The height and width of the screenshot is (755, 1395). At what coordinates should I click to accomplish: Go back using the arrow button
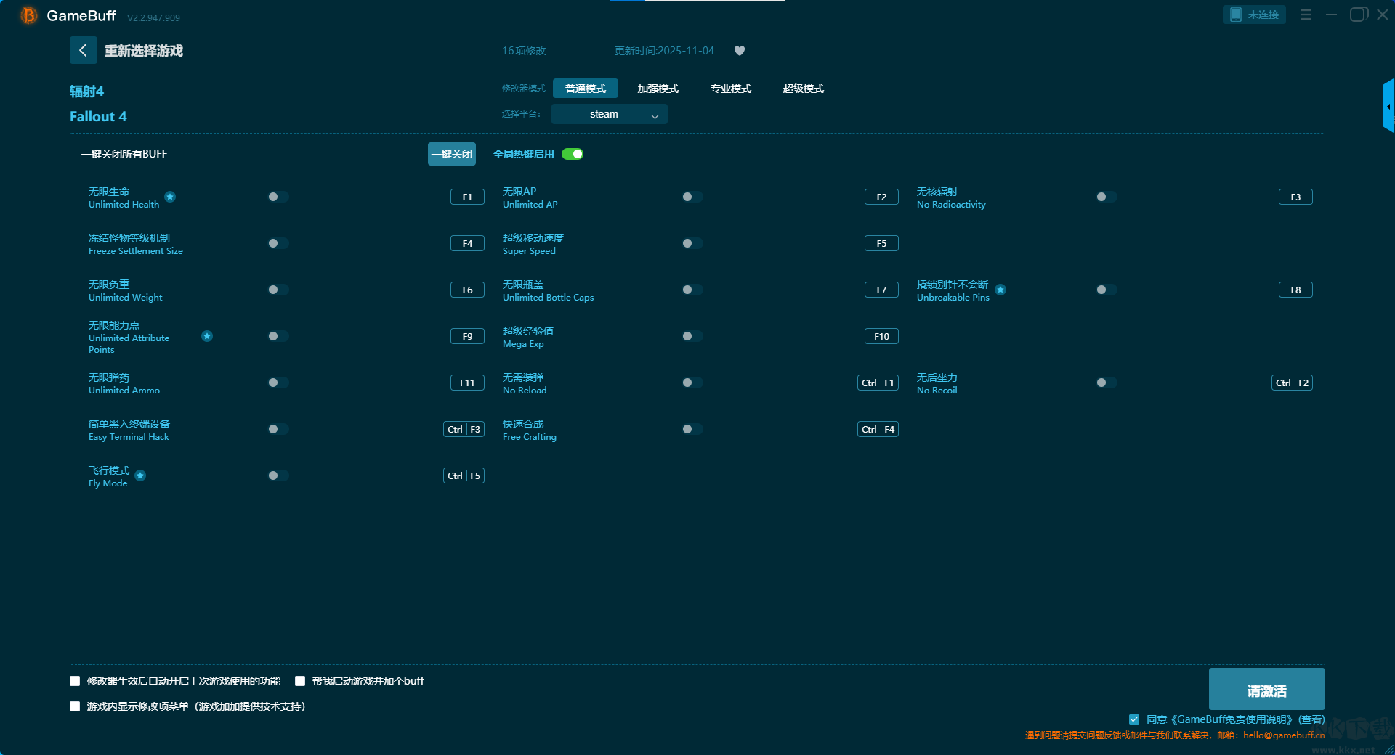click(x=83, y=50)
